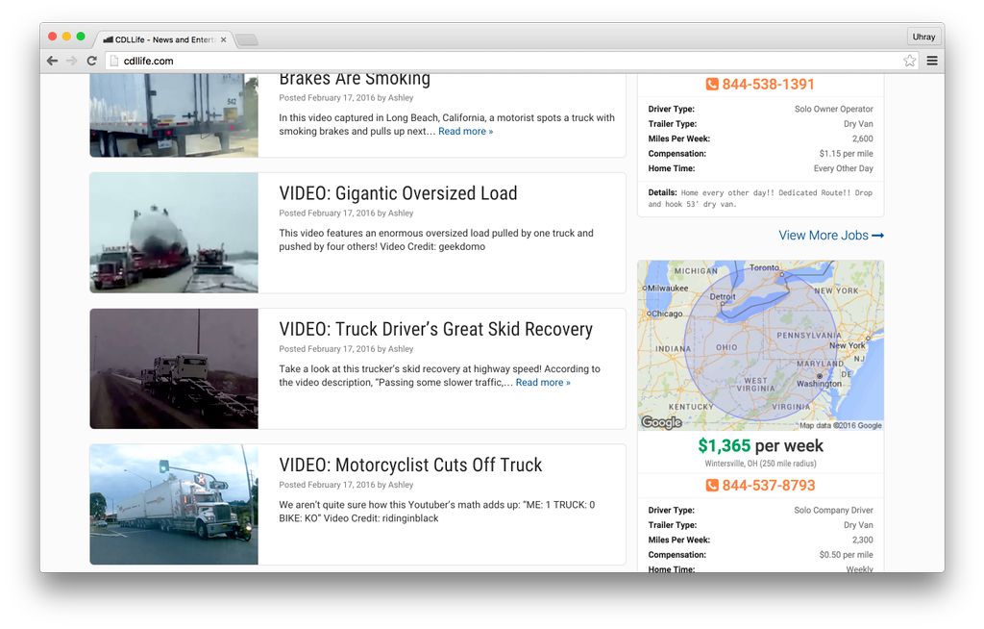Reload the page with the refresh icon
The height and width of the screenshot is (629, 984).
tap(91, 61)
